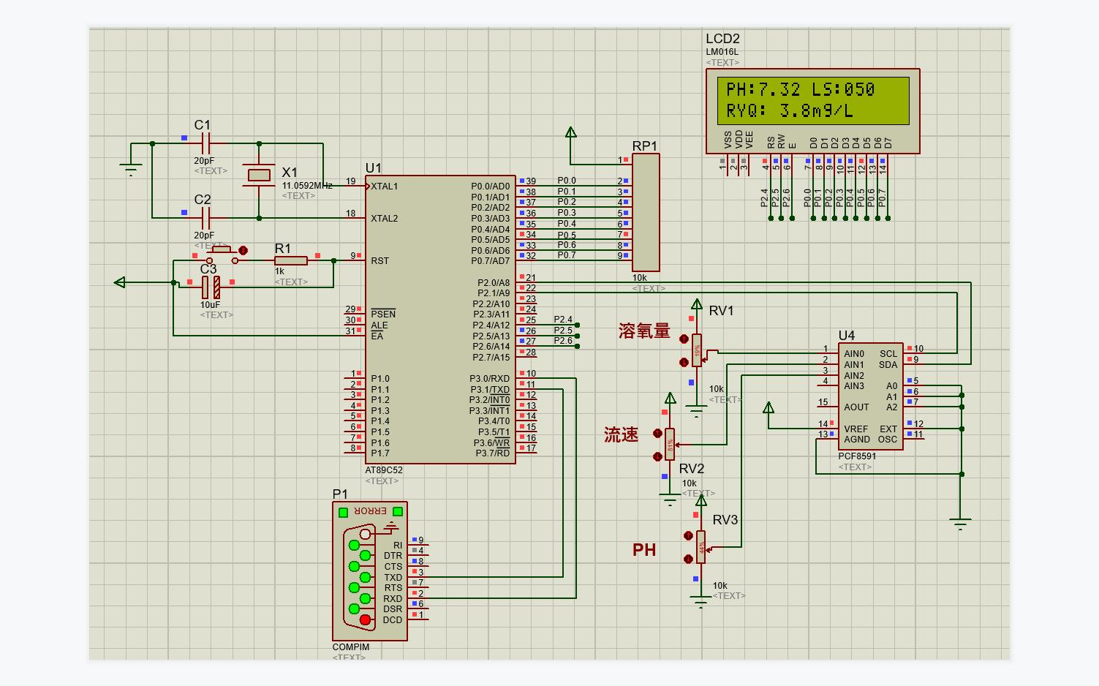
Task: Select the power terminal above RP1 pin 1
Action: [x=571, y=132]
